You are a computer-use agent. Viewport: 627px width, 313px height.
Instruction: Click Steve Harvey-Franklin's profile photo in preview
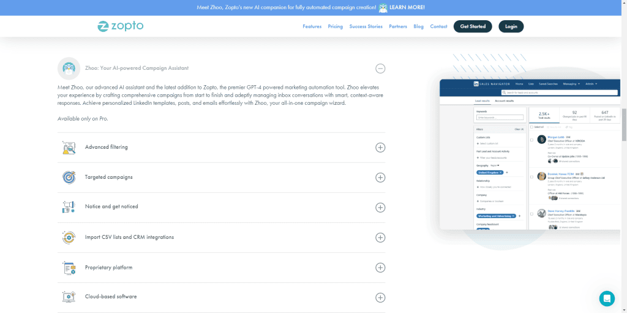tap(541, 213)
